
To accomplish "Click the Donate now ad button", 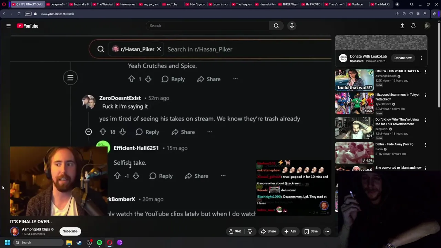I will click(x=403, y=58).
